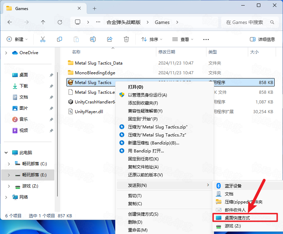Open the 排序 Sort dropdown
The image size is (283, 234).
click(152, 39)
